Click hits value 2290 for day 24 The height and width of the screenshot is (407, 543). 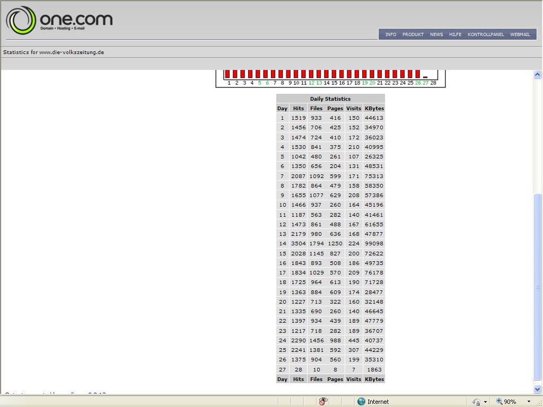(x=298, y=340)
